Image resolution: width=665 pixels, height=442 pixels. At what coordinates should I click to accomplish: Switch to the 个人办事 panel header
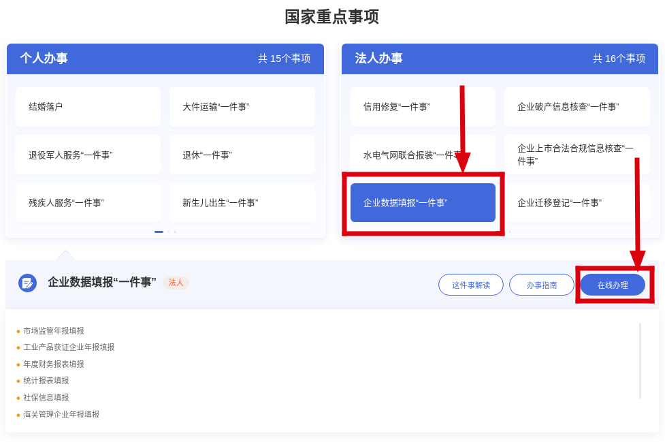[x=44, y=59]
